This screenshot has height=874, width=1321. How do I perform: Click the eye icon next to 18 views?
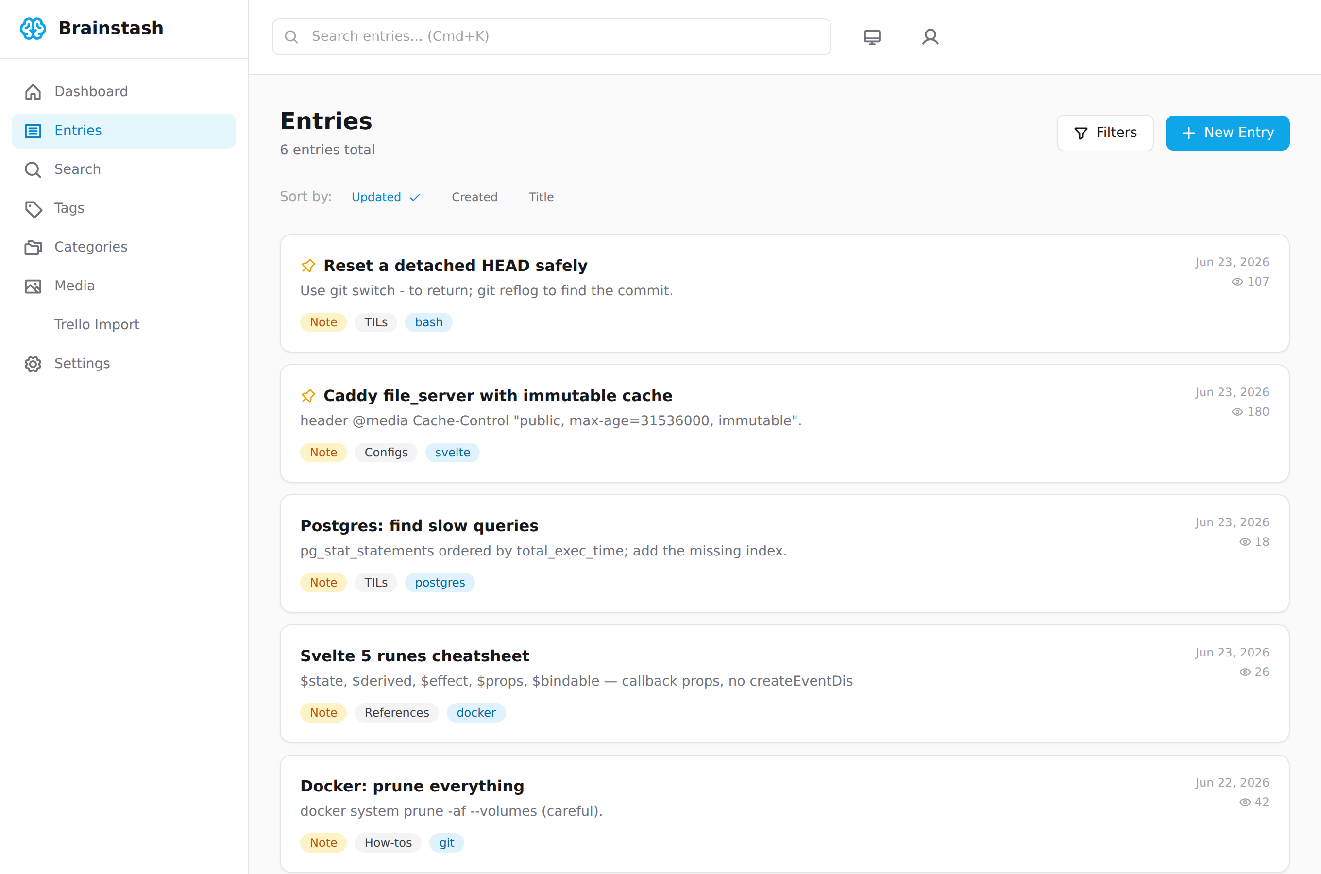click(1245, 542)
